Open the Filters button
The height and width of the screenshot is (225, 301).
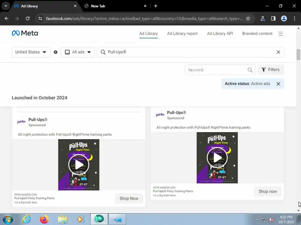point(271,70)
